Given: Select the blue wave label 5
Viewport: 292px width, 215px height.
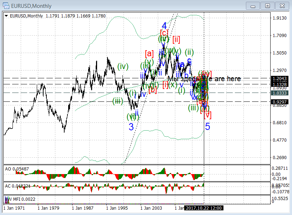Looking at the screenshot, I should click(x=208, y=127).
